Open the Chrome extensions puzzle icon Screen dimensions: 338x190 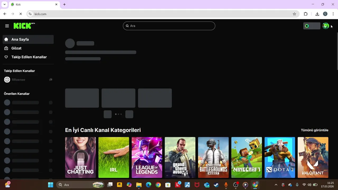tap(306, 14)
